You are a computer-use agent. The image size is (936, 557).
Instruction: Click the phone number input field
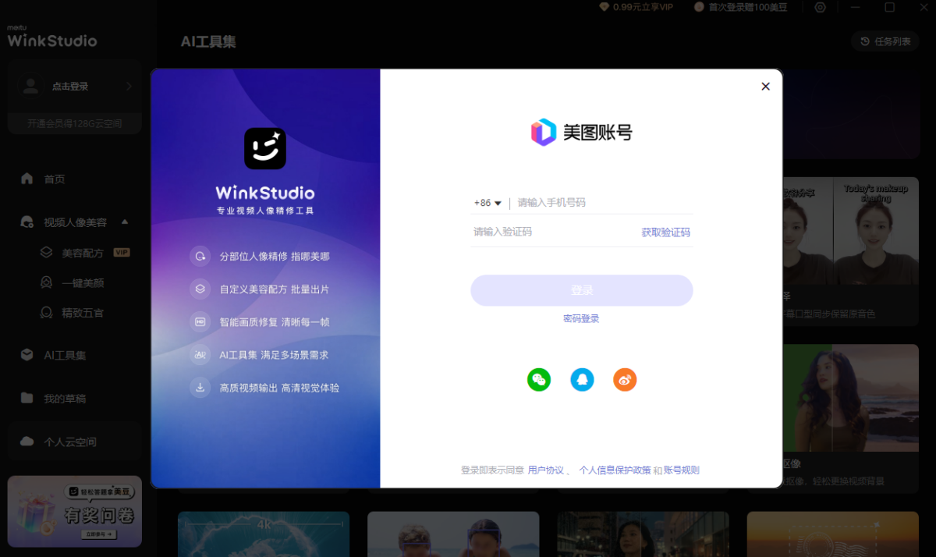pos(601,203)
